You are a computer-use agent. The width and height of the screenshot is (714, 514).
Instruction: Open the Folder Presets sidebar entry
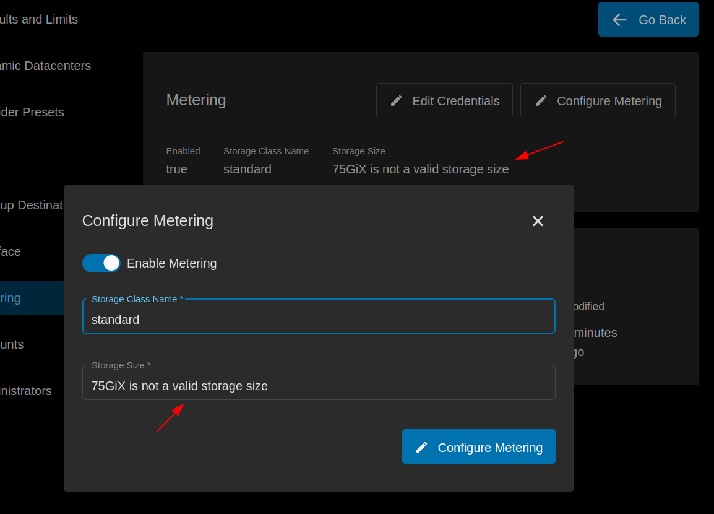pyautogui.click(x=32, y=112)
